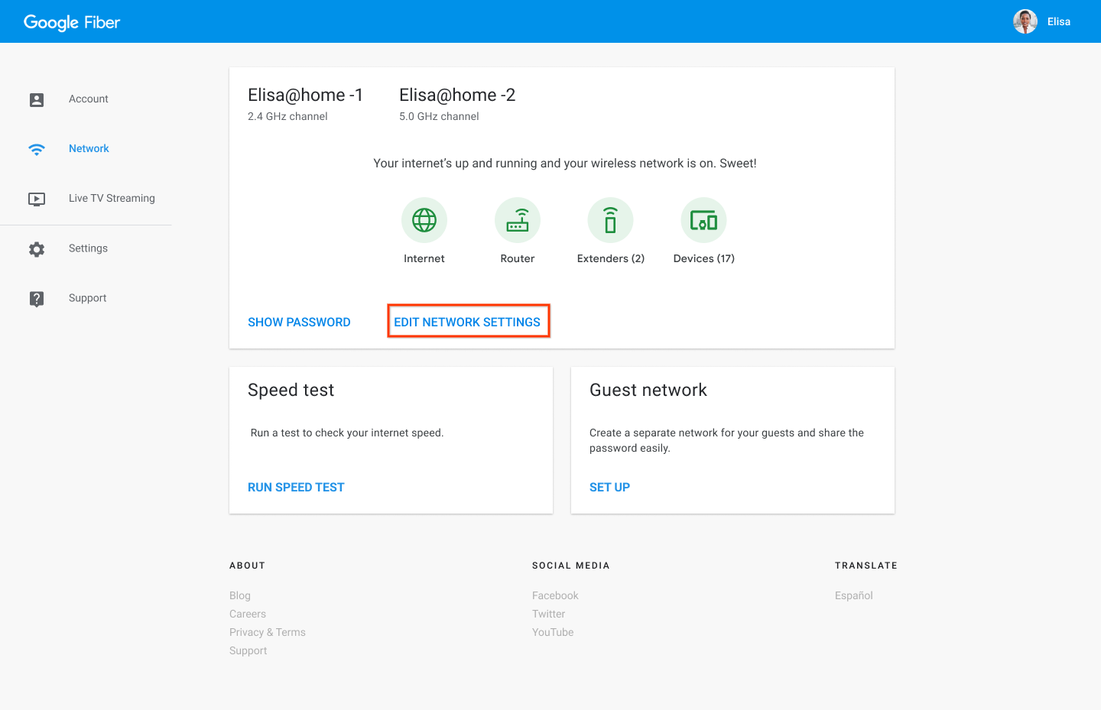Image resolution: width=1101 pixels, height=710 pixels.
Task: Open Privacy & Terms link
Action: tap(268, 632)
